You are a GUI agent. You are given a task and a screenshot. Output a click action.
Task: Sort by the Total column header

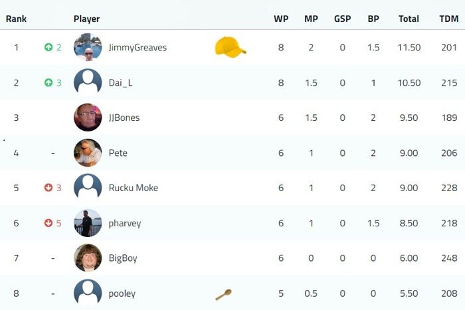[x=409, y=19]
